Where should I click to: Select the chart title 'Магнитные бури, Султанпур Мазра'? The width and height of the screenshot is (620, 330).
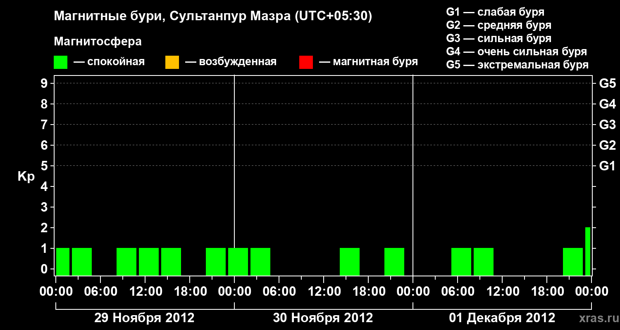pos(172,16)
